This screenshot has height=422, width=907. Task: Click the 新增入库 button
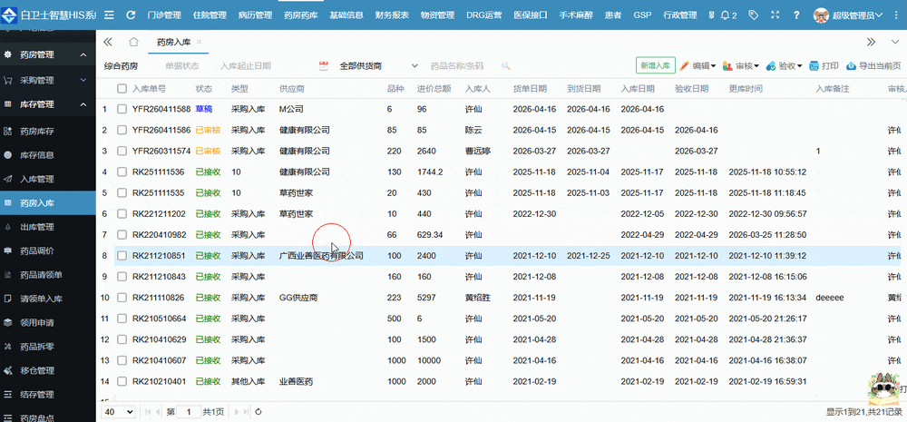click(x=655, y=66)
